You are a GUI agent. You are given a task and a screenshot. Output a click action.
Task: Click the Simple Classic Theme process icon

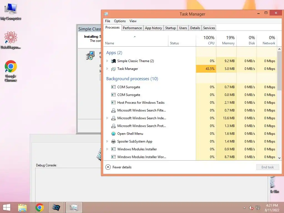pyautogui.click(x=113, y=61)
